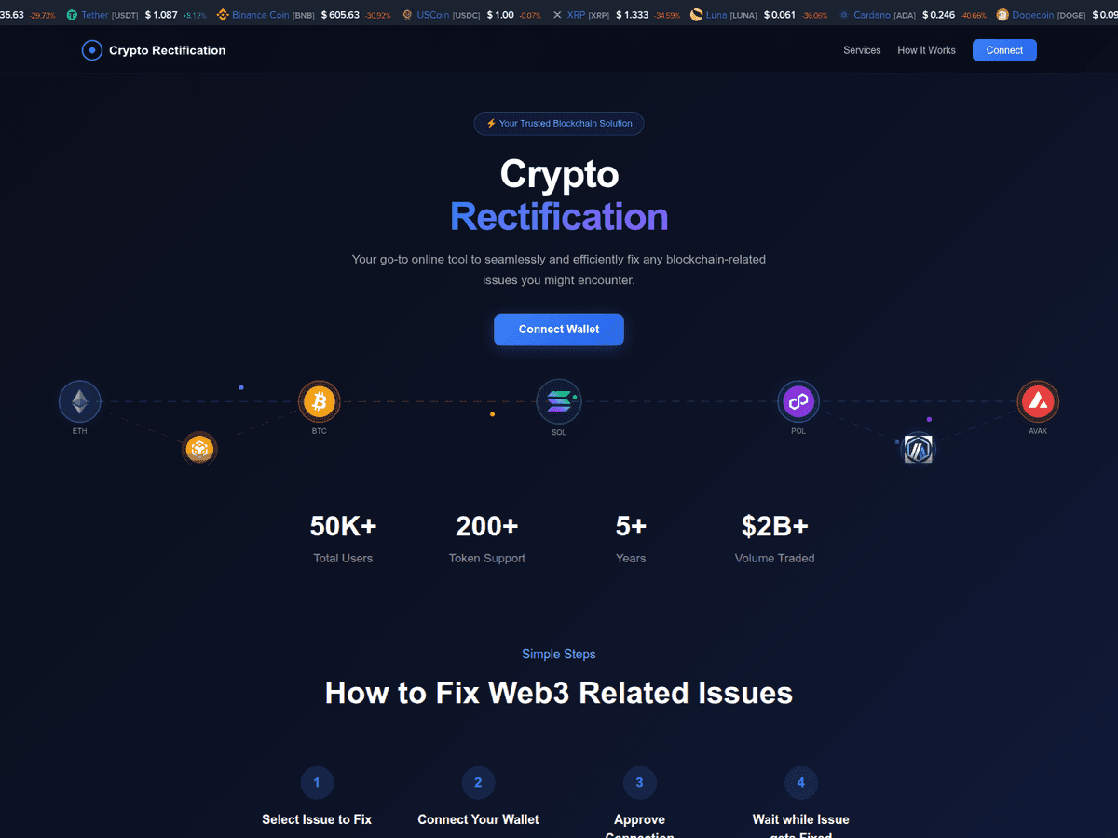Click the Connect button in header
Image resolution: width=1118 pixels, height=838 pixels.
point(1004,50)
